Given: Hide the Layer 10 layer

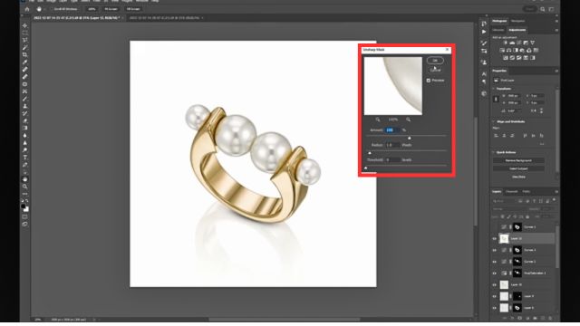Looking at the screenshot, I should [495, 285].
